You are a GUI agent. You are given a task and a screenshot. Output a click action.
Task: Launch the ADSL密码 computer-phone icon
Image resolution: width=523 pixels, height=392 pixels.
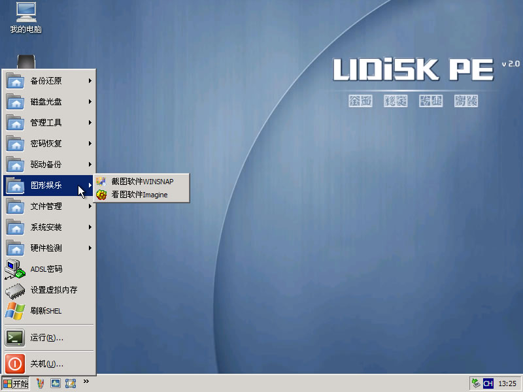tap(15, 269)
